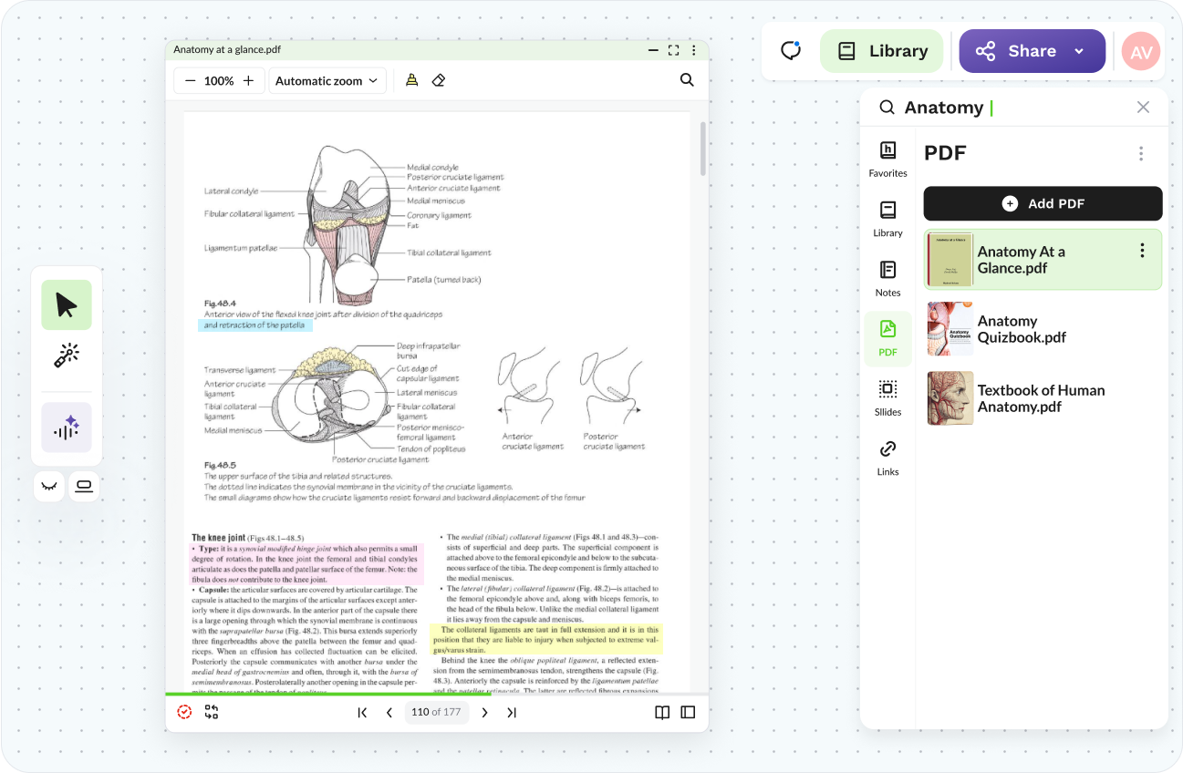This screenshot has width=1183, height=773.
Task: Click the Anatomy Quizbook.pdf thumbnail
Action: [x=950, y=329]
